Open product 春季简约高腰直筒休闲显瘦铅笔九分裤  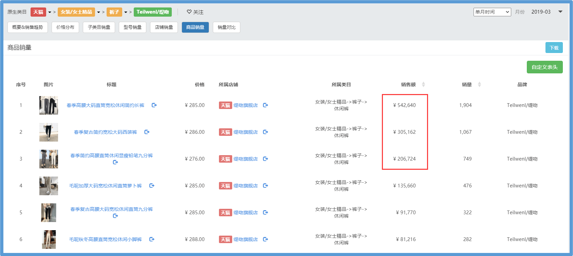(x=111, y=156)
